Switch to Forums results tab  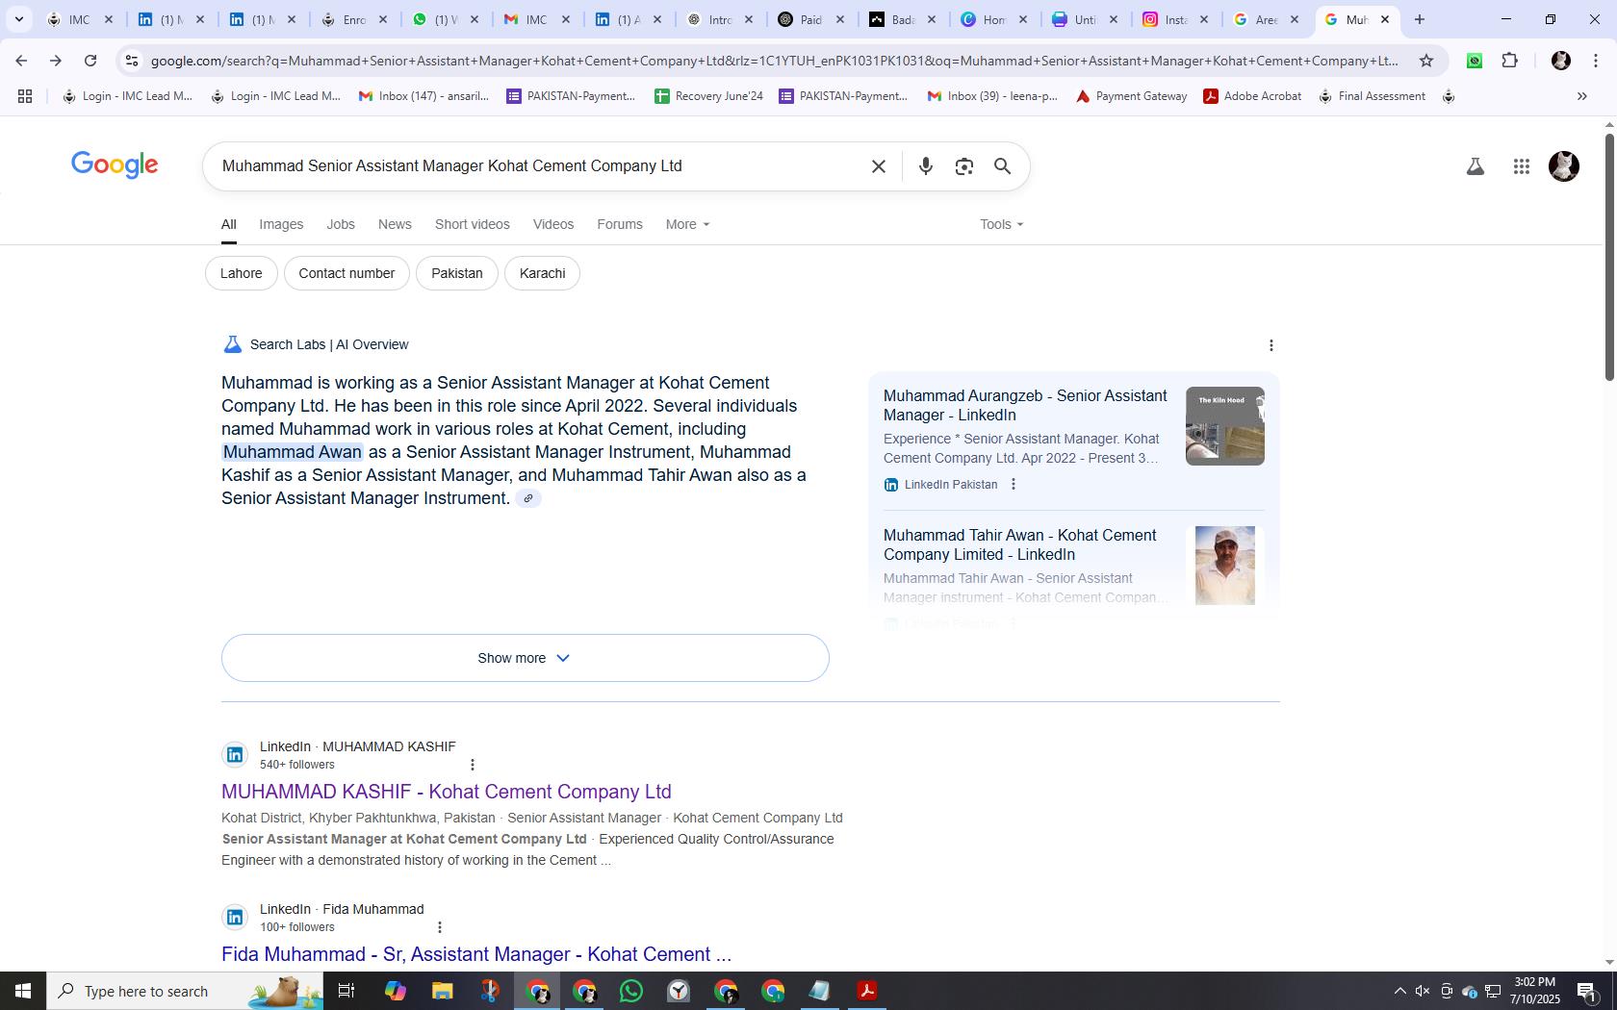(x=620, y=224)
